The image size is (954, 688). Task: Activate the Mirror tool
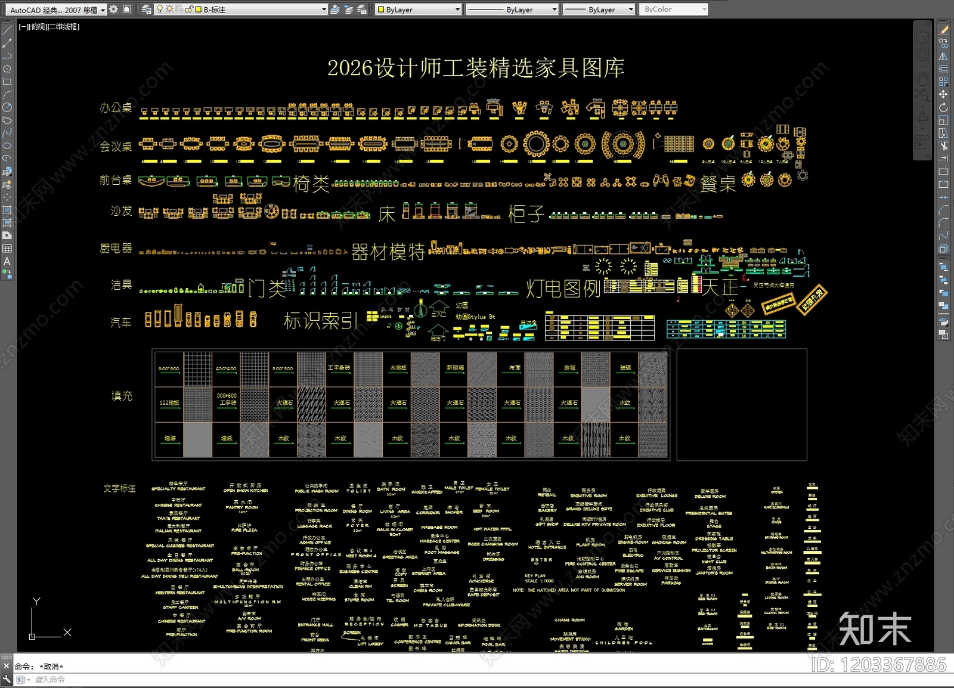[943, 56]
